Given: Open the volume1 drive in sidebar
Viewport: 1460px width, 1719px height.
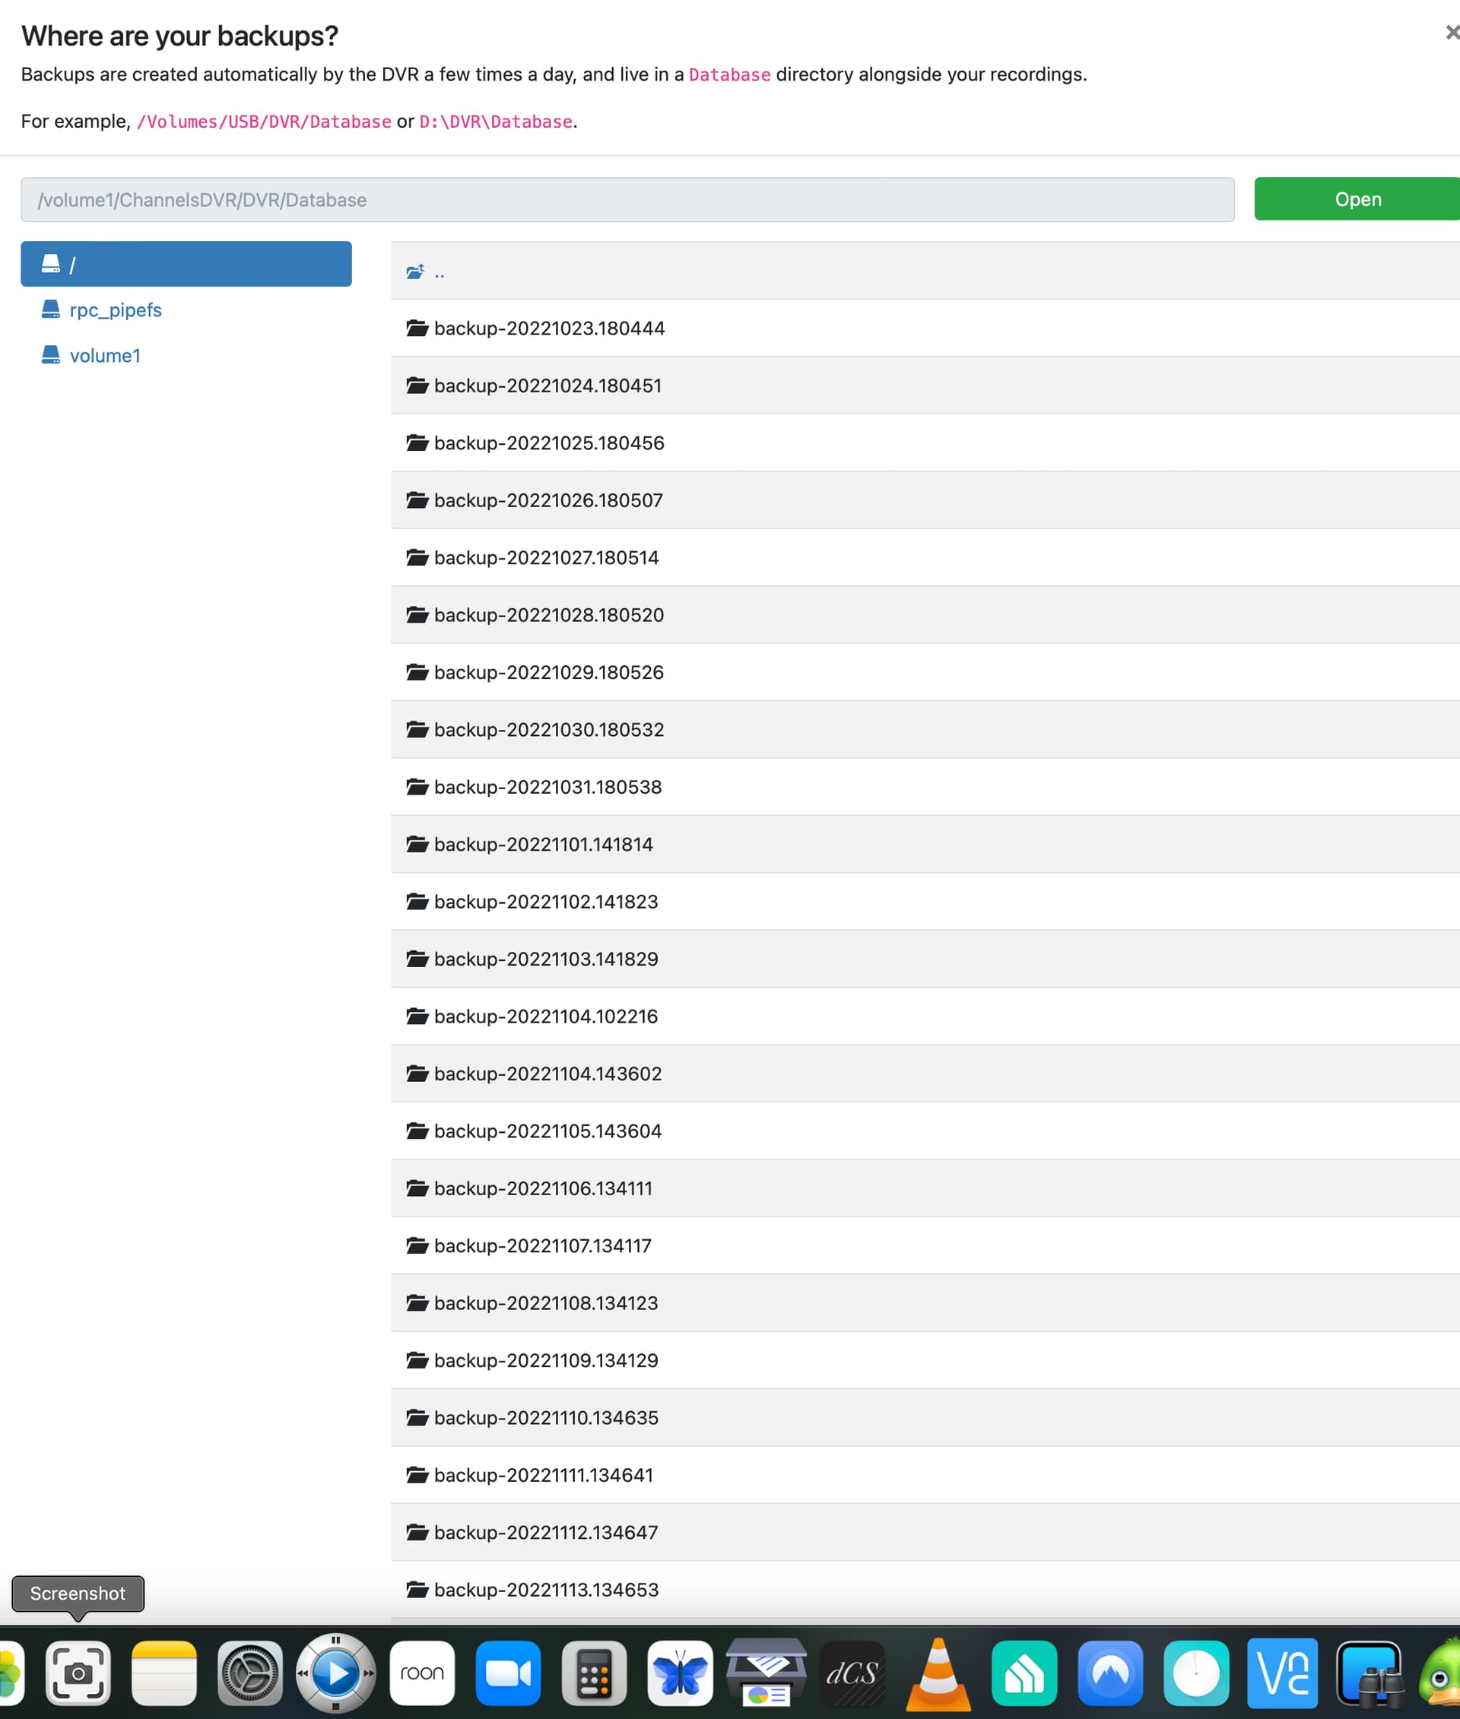Looking at the screenshot, I should (104, 356).
